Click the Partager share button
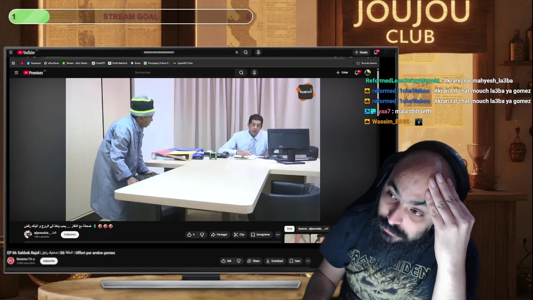Viewport: 533px width, 300px height. 219,235
